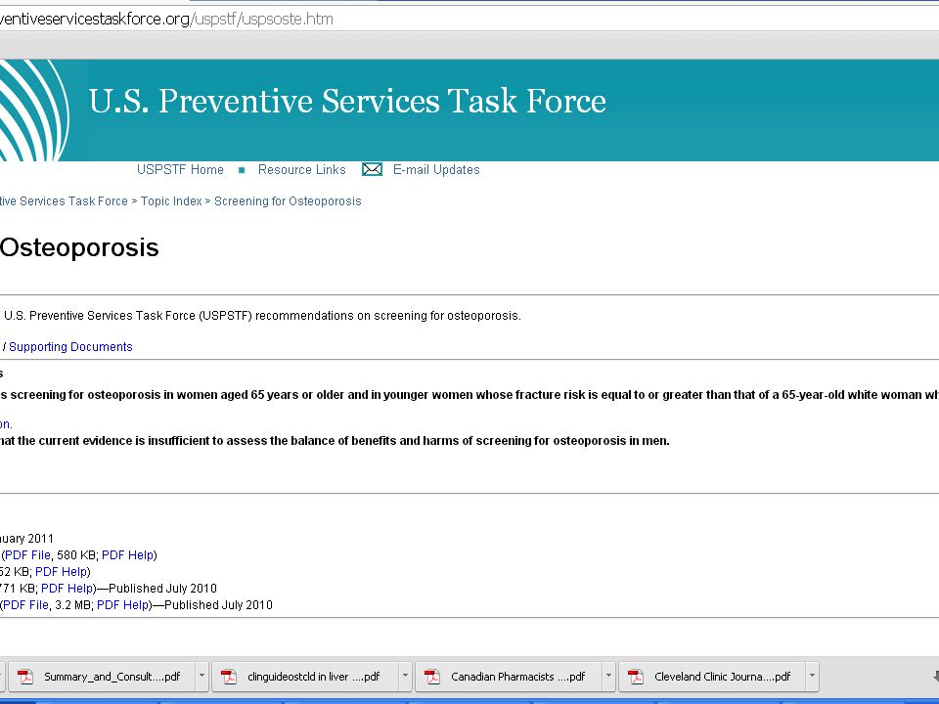Click the sentence about screening for osteoporosis in men
Image resolution: width=939 pixels, height=704 pixels.
click(x=335, y=441)
